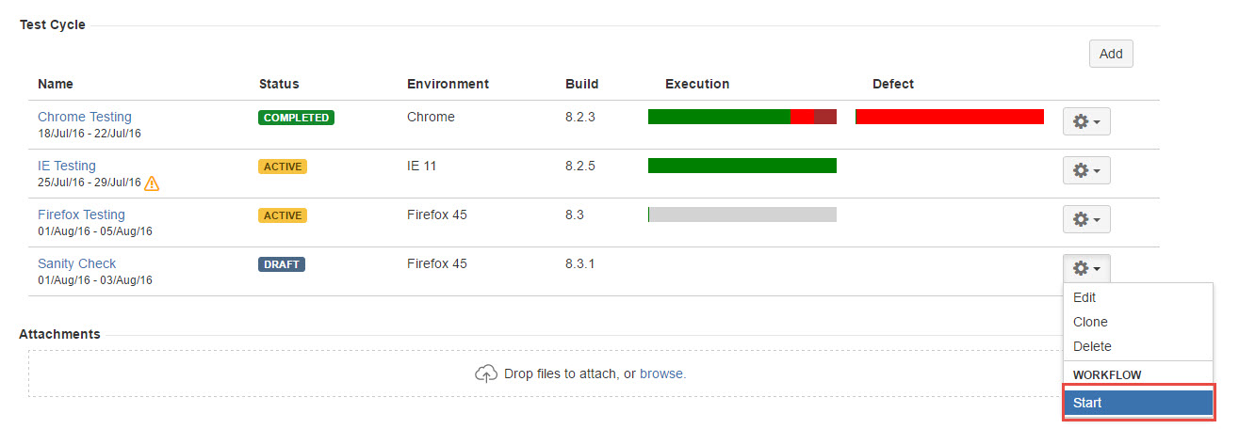Screen dimensions: 1239x429
Task: Choose Delete in the dropdown menu
Action: coord(1092,346)
